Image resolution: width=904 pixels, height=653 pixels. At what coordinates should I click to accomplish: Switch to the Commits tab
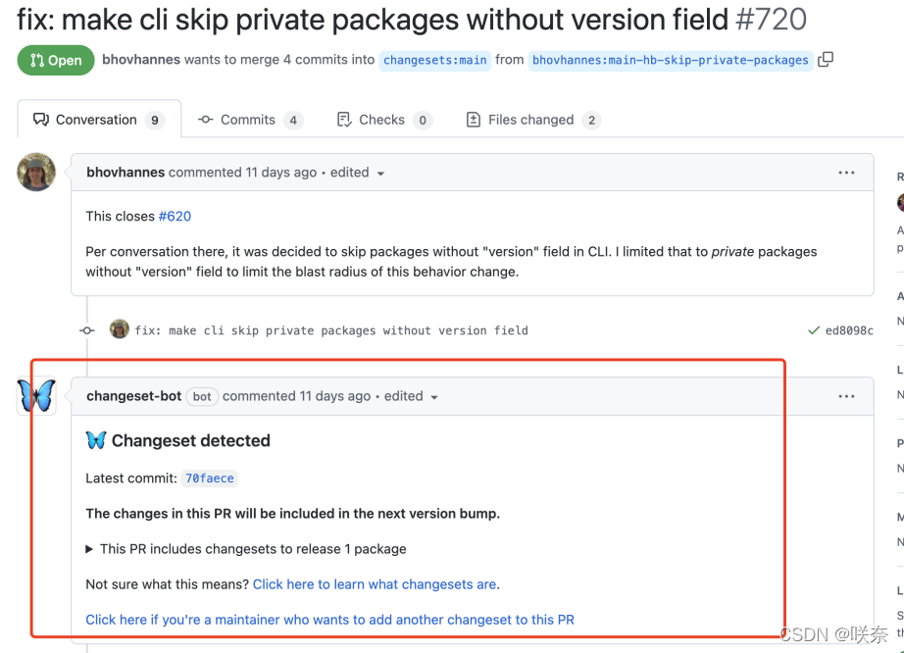pyautogui.click(x=249, y=120)
